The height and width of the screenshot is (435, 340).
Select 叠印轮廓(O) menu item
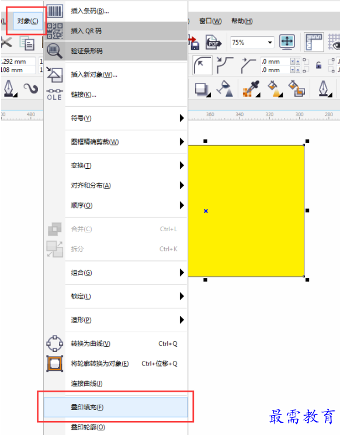tap(116, 427)
